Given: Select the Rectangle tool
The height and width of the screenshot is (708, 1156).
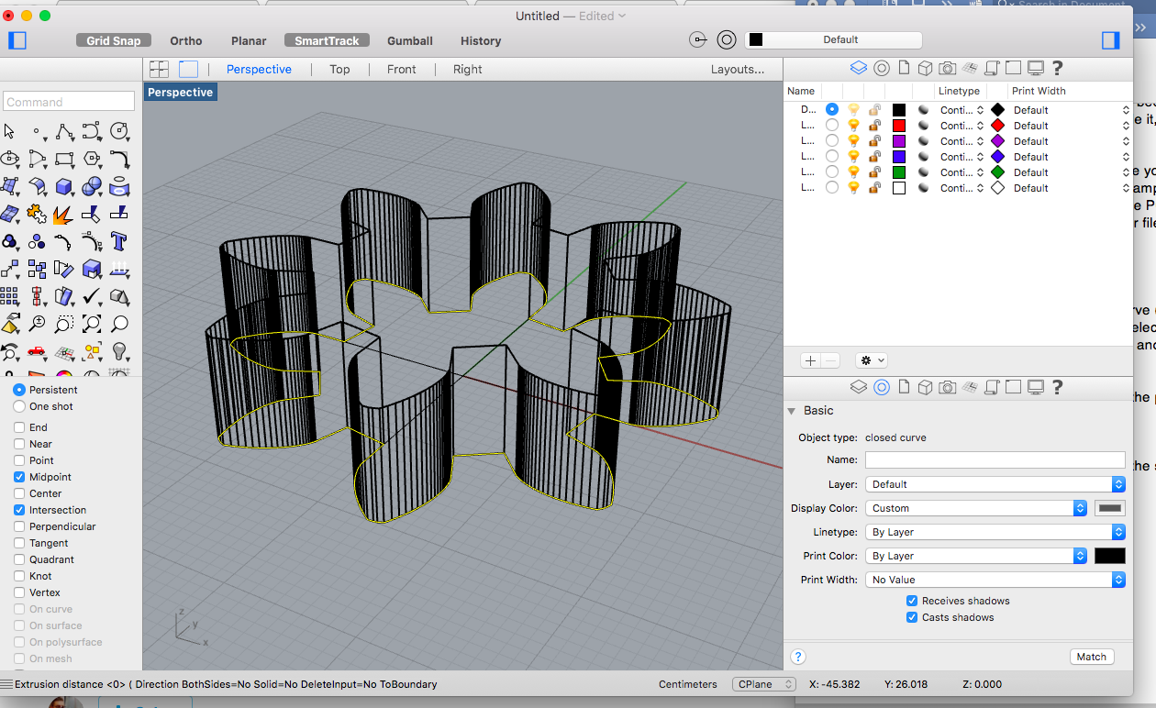Looking at the screenshot, I should 64,159.
